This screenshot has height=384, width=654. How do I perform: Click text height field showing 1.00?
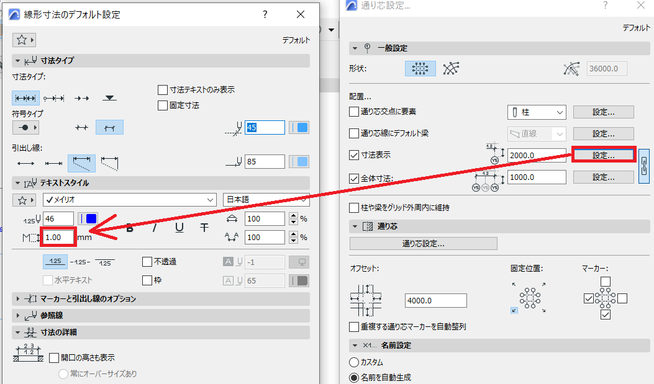click(x=58, y=238)
